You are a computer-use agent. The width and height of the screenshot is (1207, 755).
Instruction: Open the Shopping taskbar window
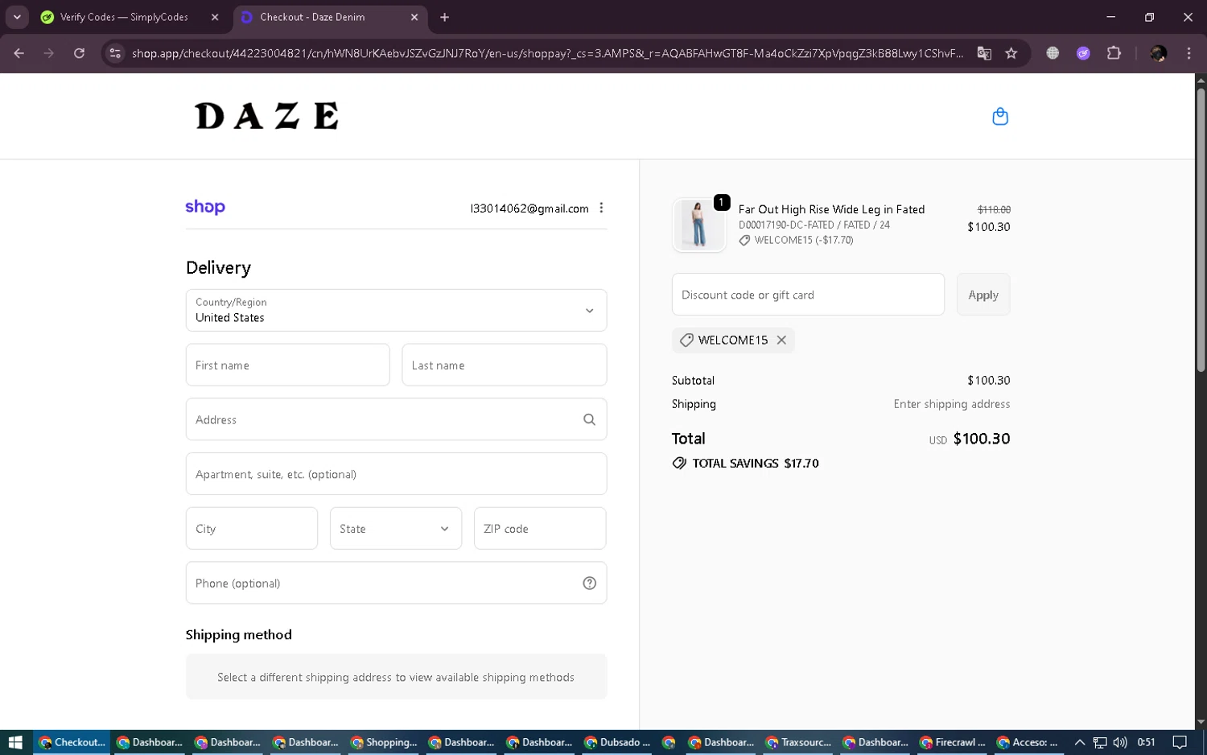tap(384, 742)
